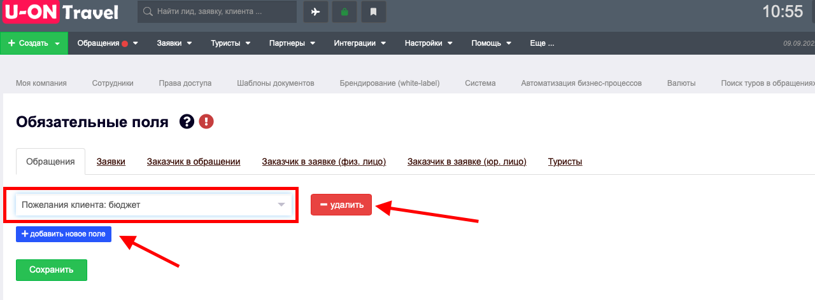Image resolution: width=815 pixels, height=300 pixels.
Task: Open Шаблоны документов settings section
Action: tap(276, 83)
